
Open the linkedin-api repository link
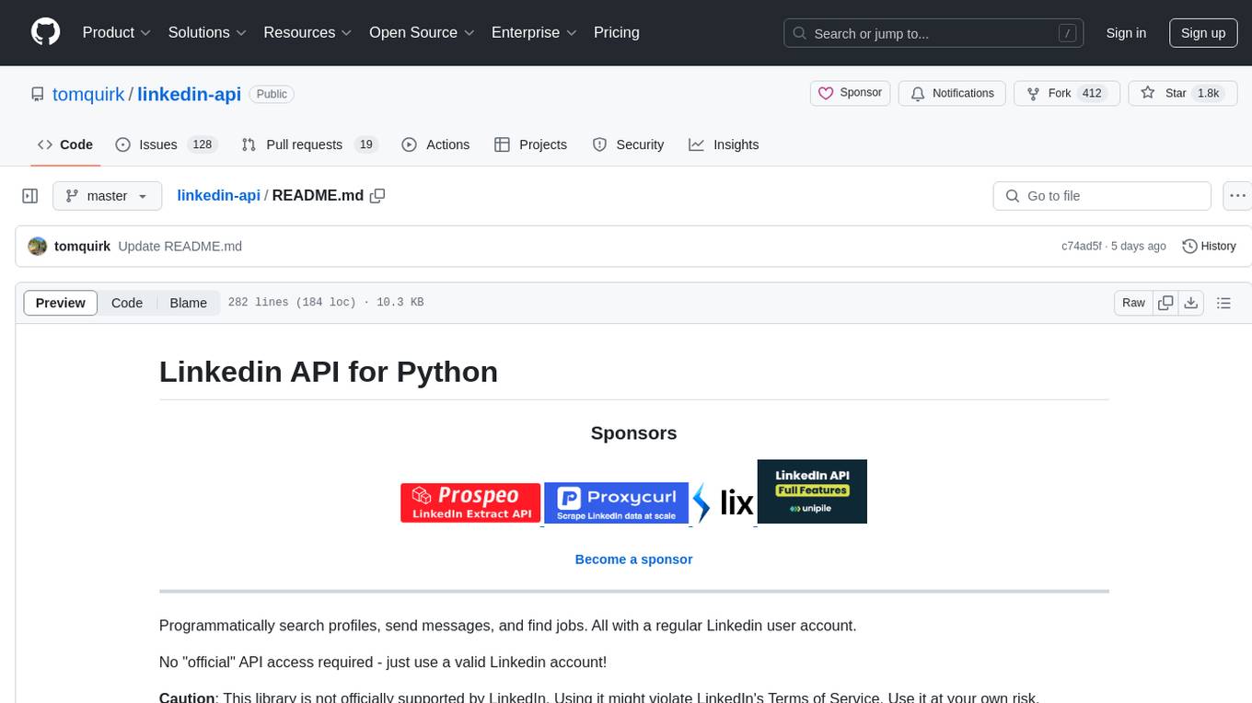click(189, 94)
